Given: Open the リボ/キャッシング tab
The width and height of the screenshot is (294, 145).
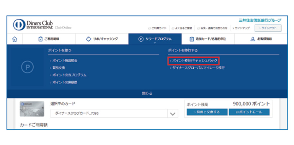Looking at the screenshot, I should (x=102, y=39).
